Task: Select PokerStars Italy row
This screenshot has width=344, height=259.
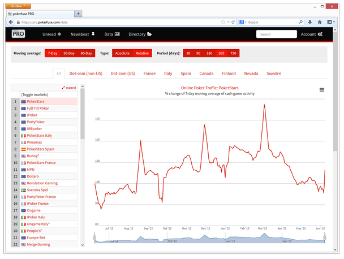Action: point(44,135)
